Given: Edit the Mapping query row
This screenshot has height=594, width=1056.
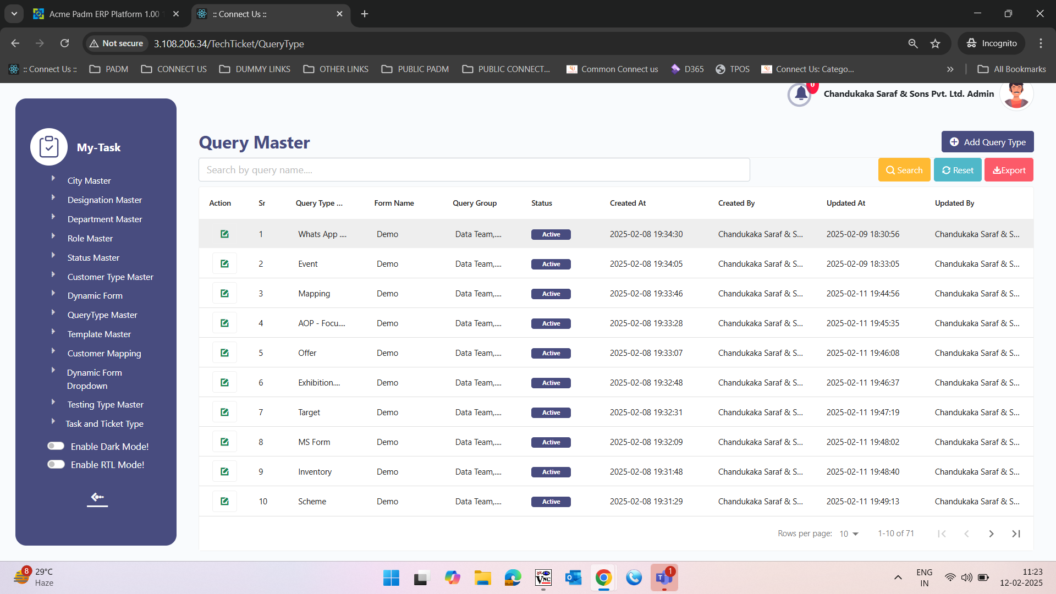Looking at the screenshot, I should coord(224,293).
